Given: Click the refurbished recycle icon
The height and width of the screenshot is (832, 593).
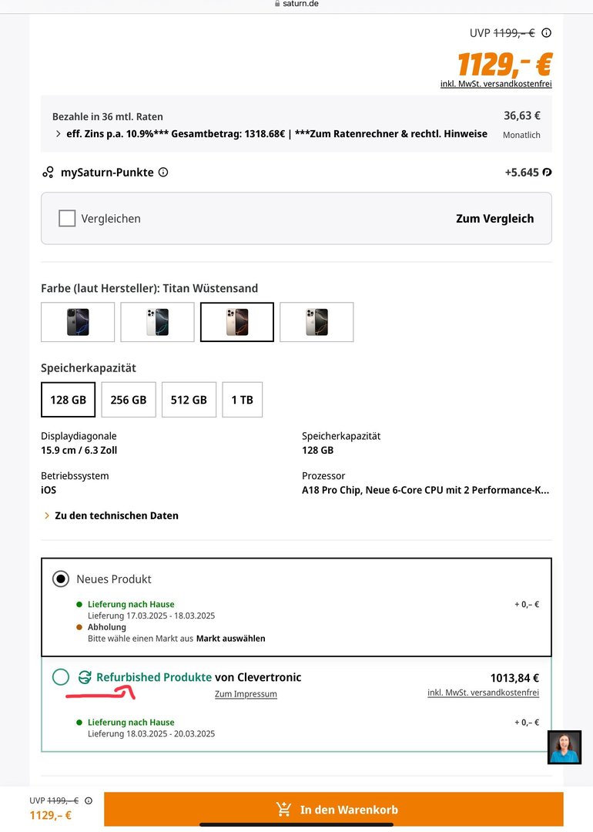Looking at the screenshot, I should click(x=85, y=678).
